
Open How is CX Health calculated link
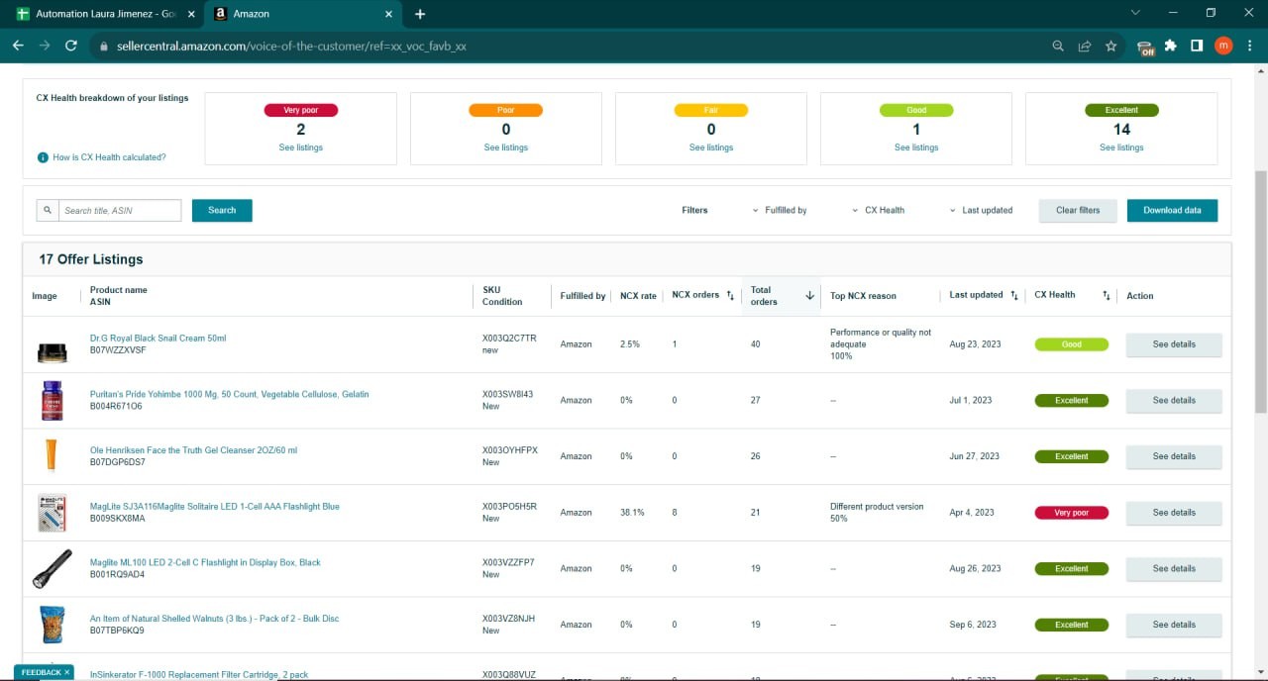109,157
